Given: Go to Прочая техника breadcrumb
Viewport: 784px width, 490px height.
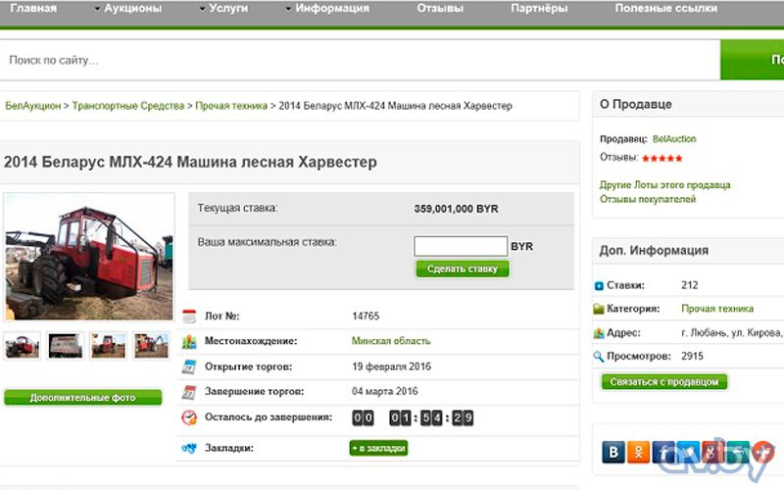Looking at the screenshot, I should [231, 106].
